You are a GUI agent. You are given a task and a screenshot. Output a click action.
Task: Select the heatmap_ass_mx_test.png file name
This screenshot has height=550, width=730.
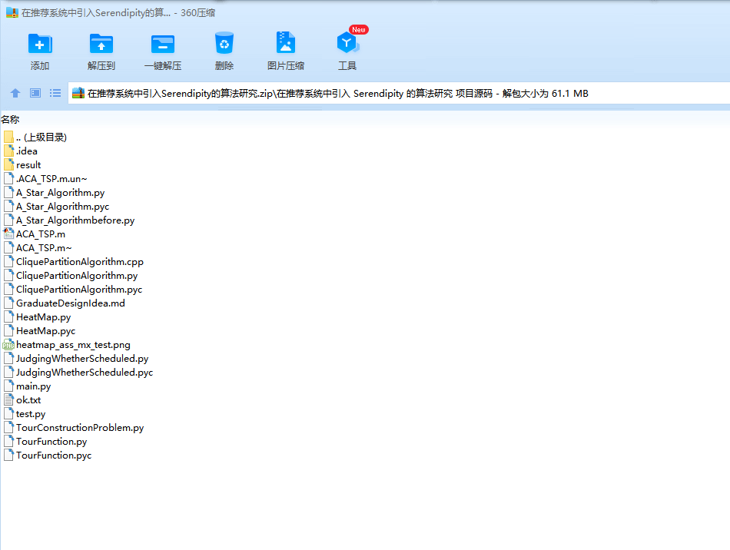pos(73,345)
